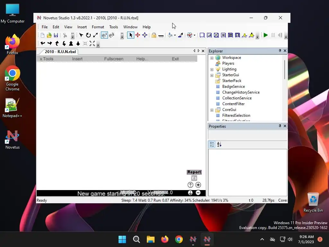Viewport: 329px width, 247px height.
Task: Toggle the Lock padlock tool
Action: point(154,35)
